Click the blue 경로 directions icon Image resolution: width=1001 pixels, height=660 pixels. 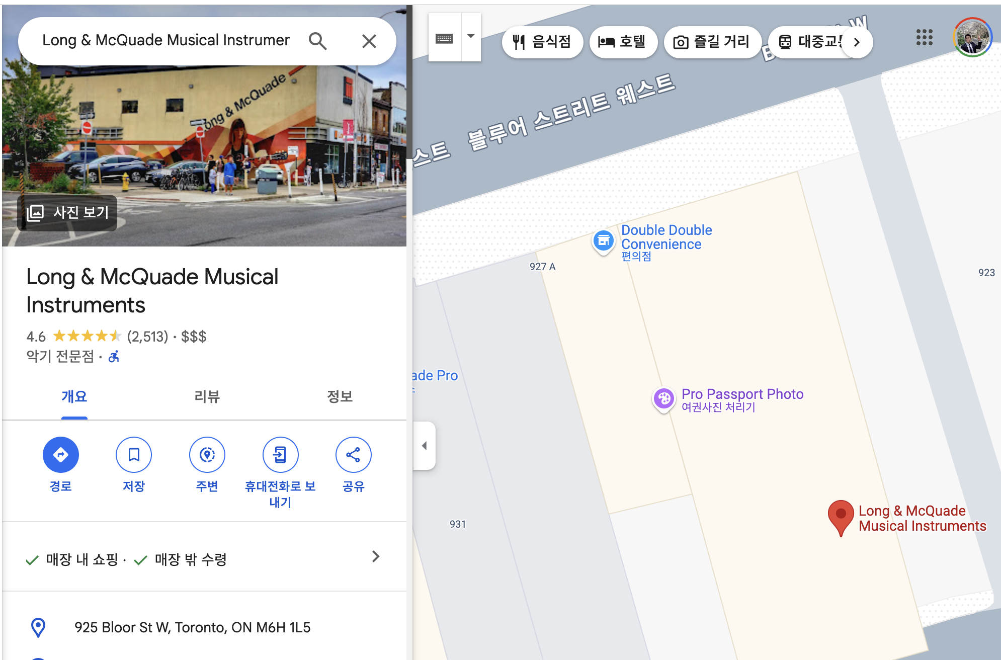(x=60, y=455)
